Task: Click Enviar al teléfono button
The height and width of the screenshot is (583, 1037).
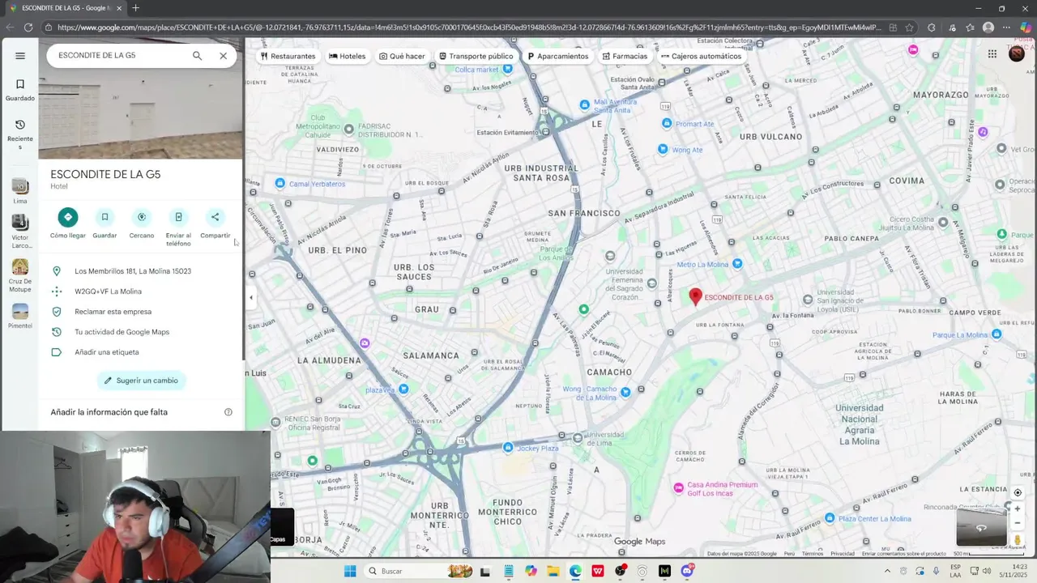Action: coord(178,228)
